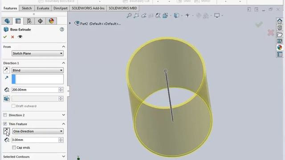Open the ConfigurationManager tab icon
Screen dimensions: 285x160
29,21
